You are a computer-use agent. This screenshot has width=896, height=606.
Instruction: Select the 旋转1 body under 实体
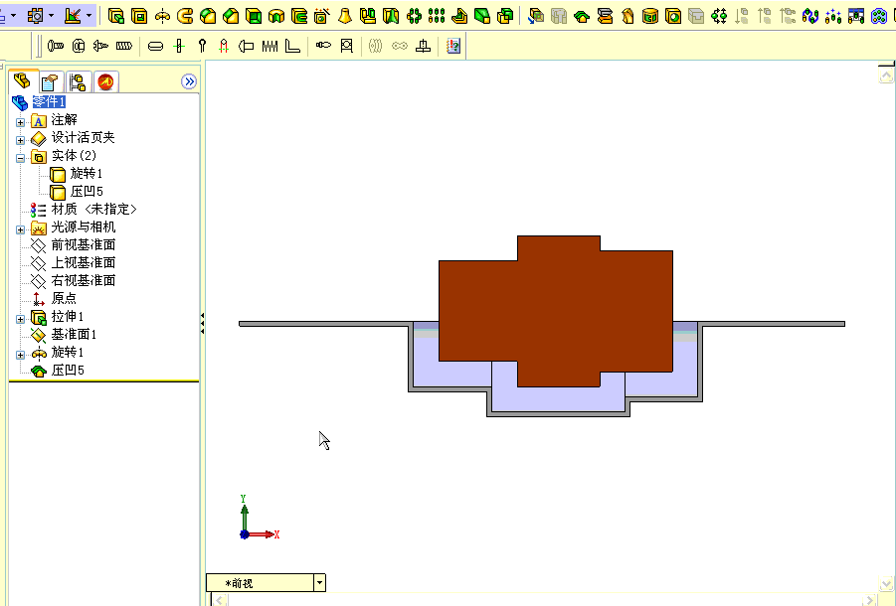pyautogui.click(x=87, y=174)
